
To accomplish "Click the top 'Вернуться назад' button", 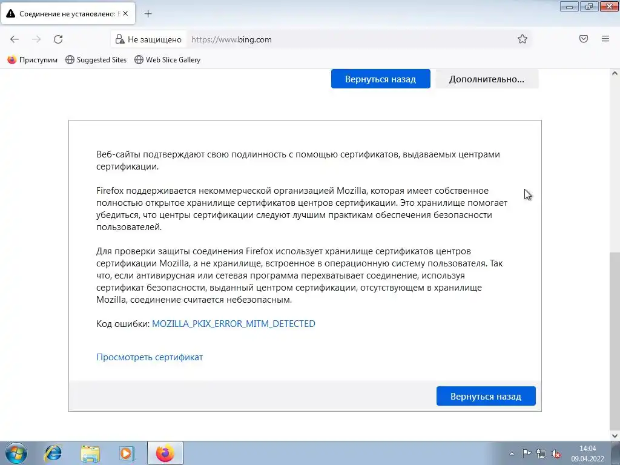I will [380, 79].
